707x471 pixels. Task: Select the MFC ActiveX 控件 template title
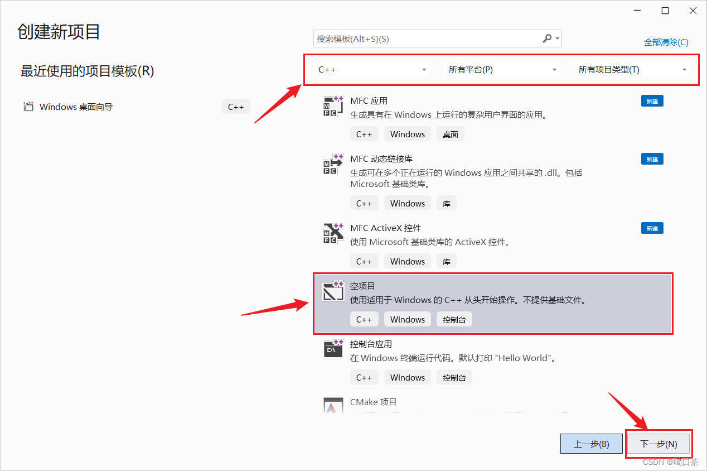click(x=385, y=228)
